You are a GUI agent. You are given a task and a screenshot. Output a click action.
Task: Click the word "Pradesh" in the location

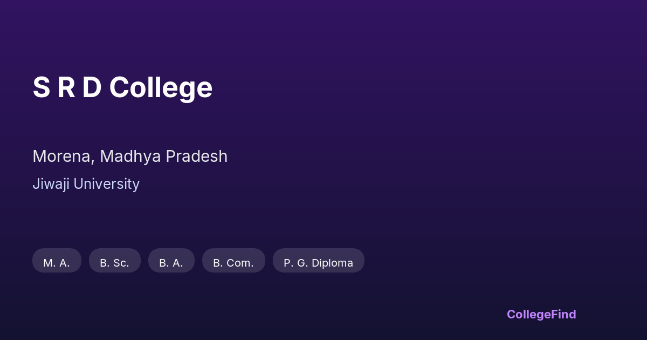click(197, 157)
